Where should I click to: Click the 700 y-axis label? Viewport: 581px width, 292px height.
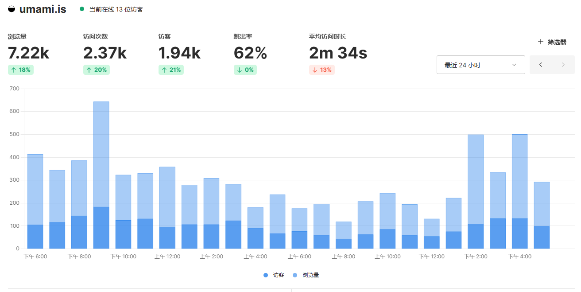pyautogui.click(x=15, y=89)
